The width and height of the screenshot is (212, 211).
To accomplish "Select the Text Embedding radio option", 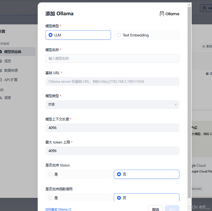I will [147, 35].
